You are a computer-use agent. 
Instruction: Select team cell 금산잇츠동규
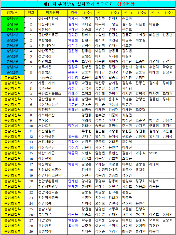52,104
